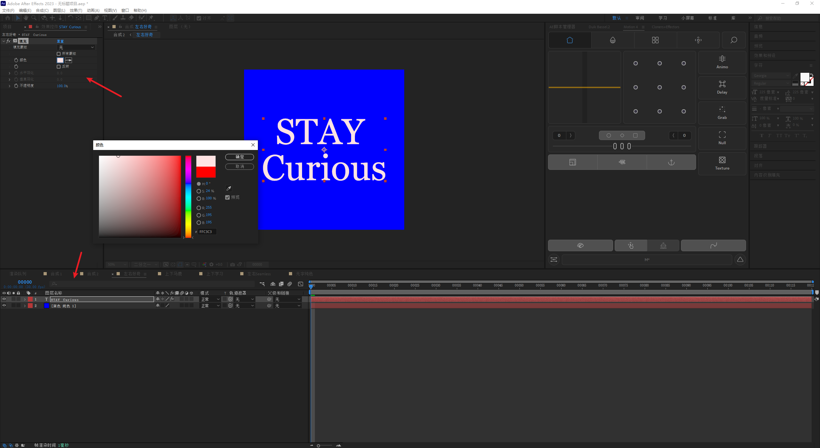Click the 确定 button

tap(239, 157)
